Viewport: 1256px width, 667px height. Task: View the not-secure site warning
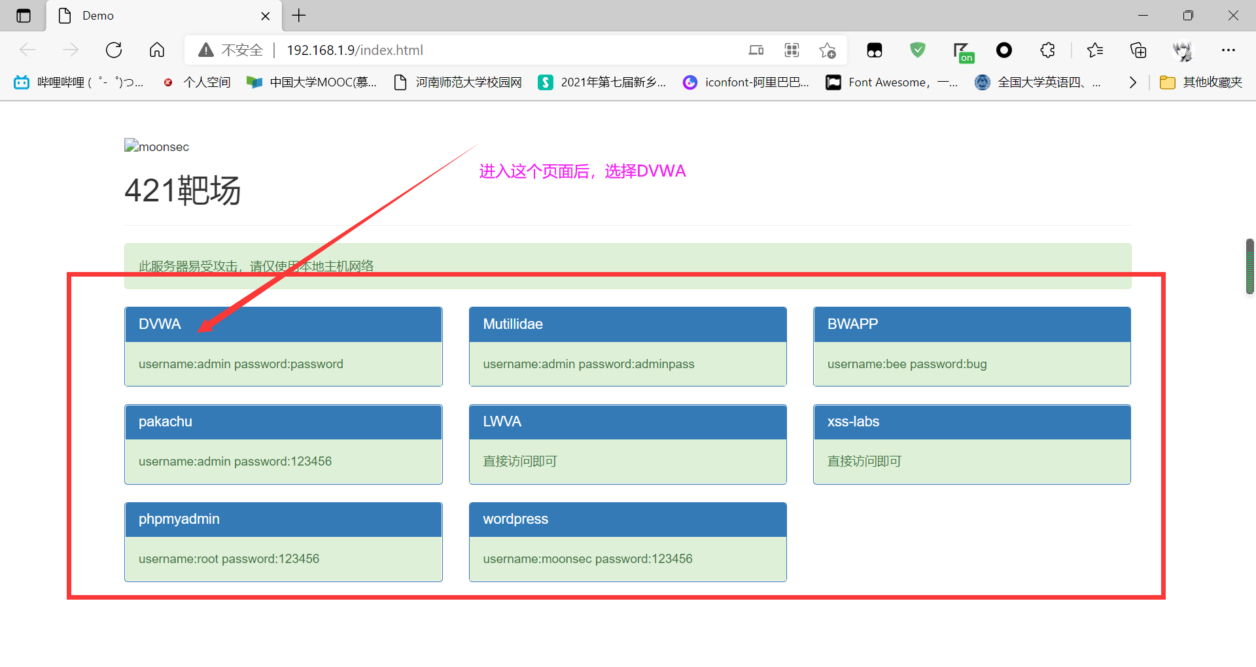(x=230, y=50)
